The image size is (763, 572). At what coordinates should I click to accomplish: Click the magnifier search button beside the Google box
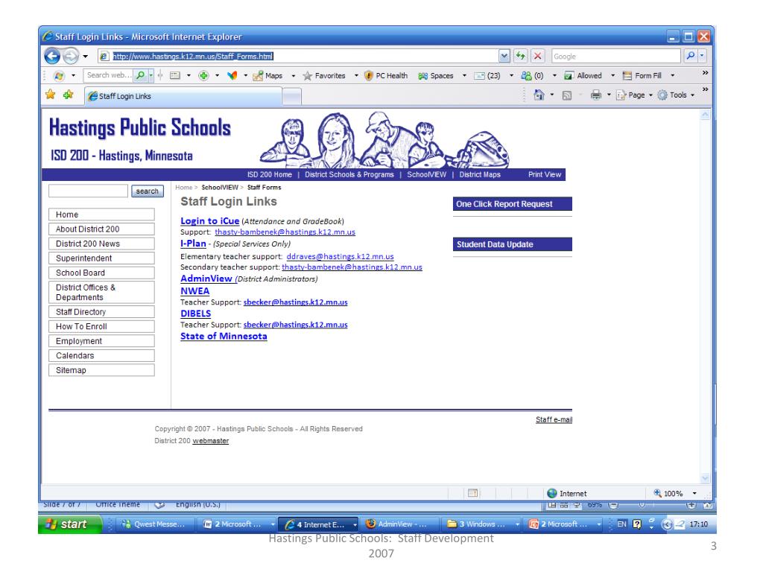click(x=690, y=56)
